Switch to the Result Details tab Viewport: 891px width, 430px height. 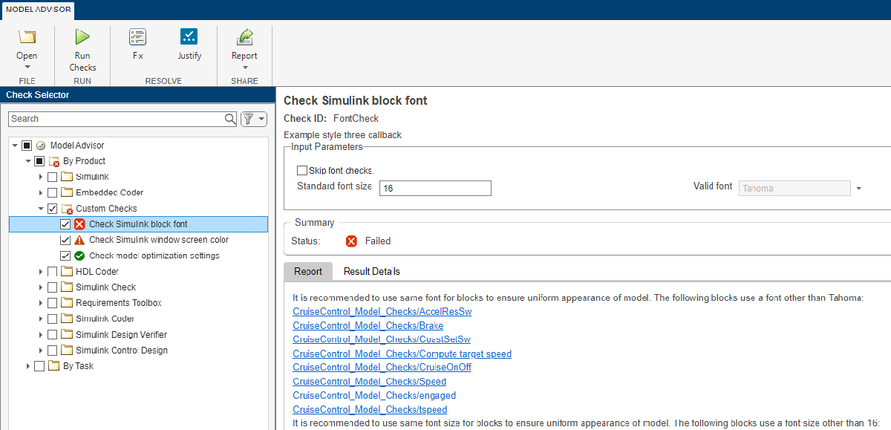(x=371, y=272)
